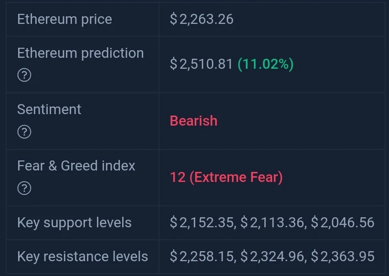
Task: Select the Key resistance levels label
Action: pos(83,256)
